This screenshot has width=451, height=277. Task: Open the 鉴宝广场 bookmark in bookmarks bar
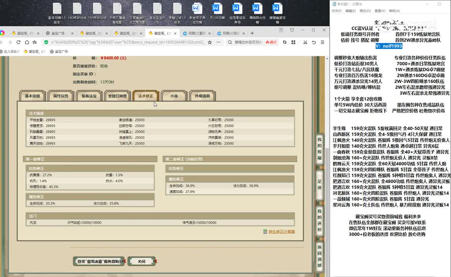tap(59, 52)
